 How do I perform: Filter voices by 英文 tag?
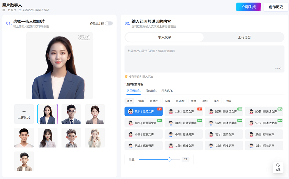(x=216, y=101)
